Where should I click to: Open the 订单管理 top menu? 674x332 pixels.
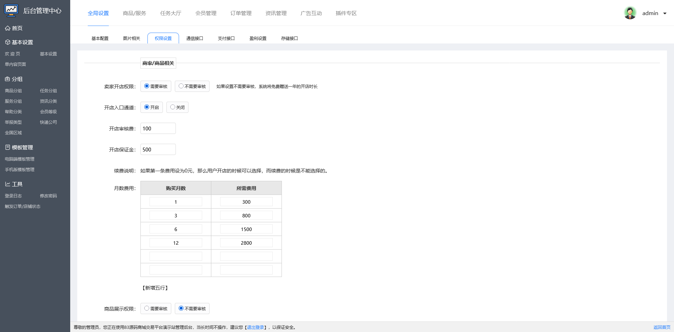(x=241, y=13)
